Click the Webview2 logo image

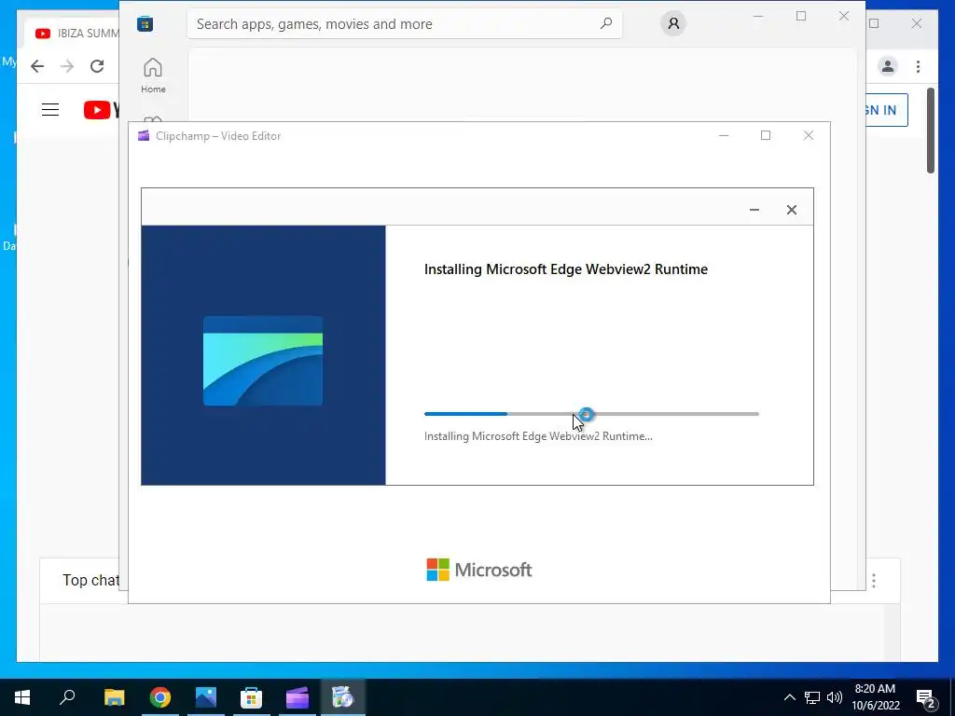(x=262, y=361)
